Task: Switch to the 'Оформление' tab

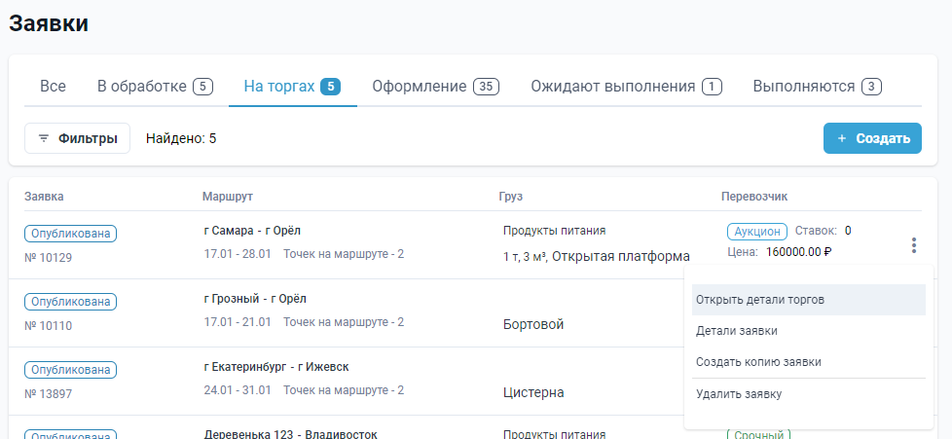Action: tap(436, 87)
